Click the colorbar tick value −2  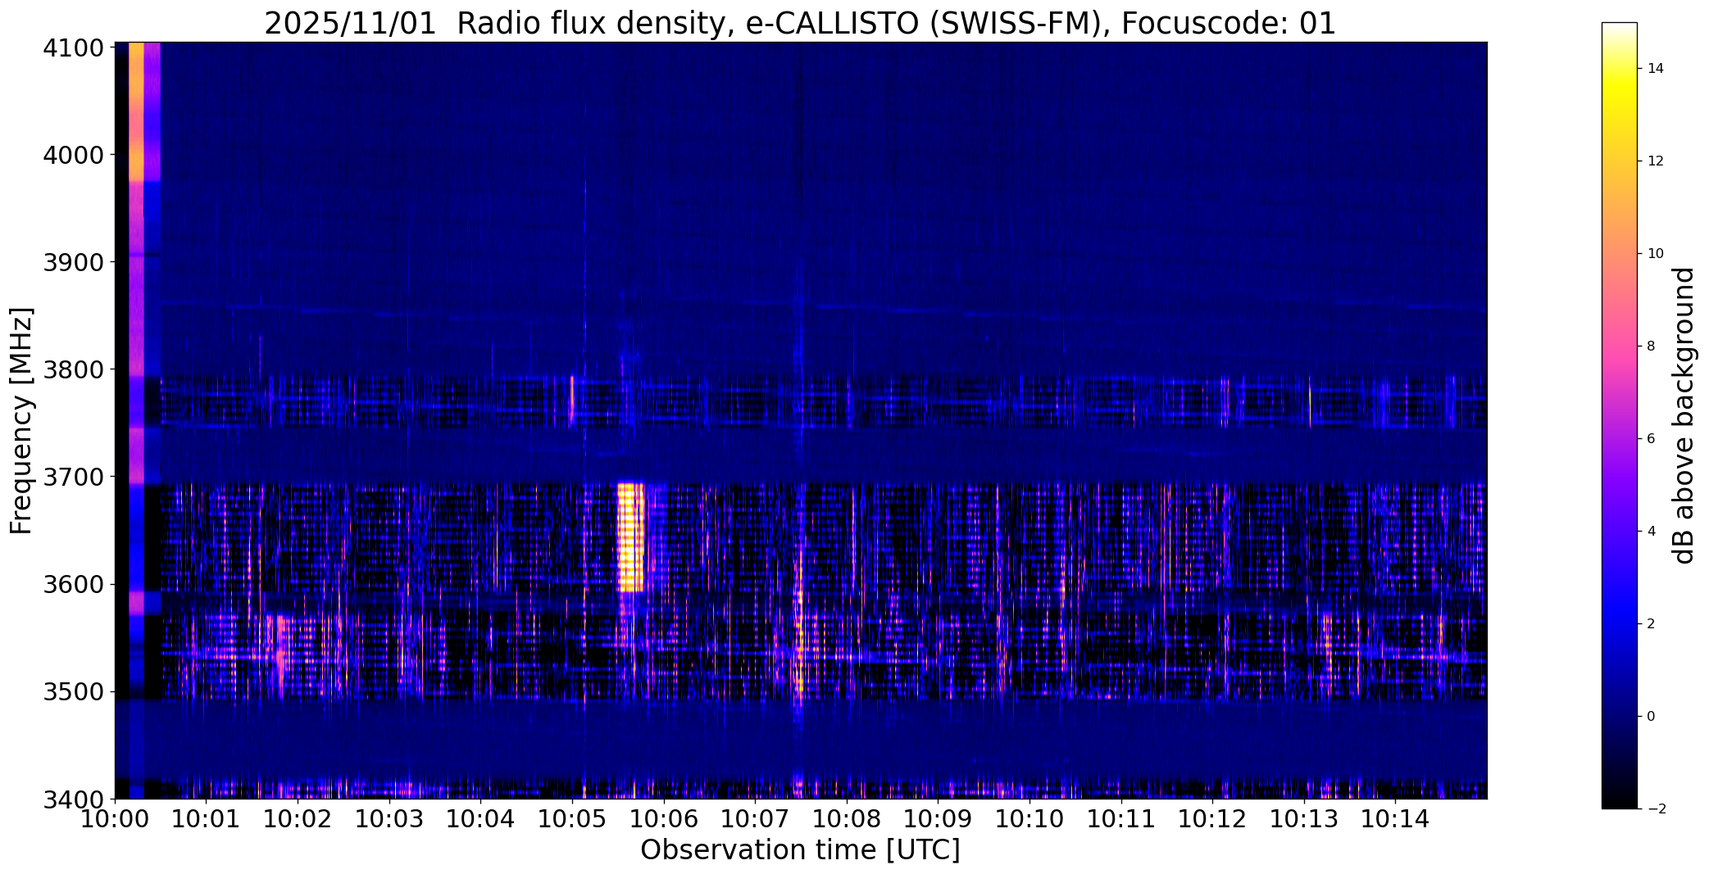[1656, 809]
